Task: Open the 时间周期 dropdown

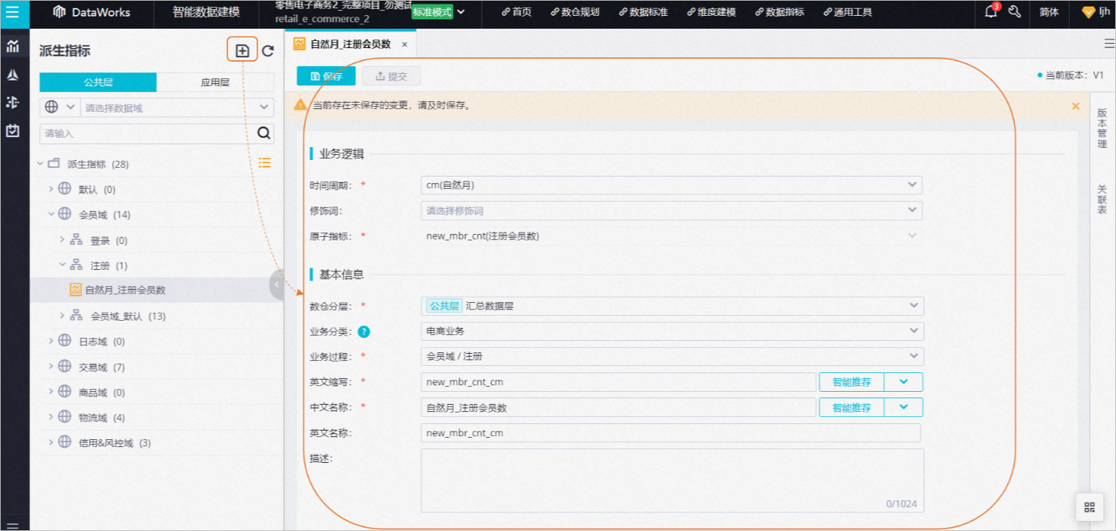Action: coord(671,185)
